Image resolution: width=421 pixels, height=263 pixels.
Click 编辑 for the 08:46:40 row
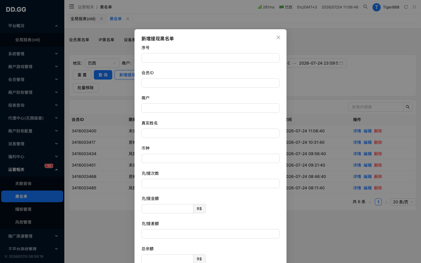pos(367,177)
